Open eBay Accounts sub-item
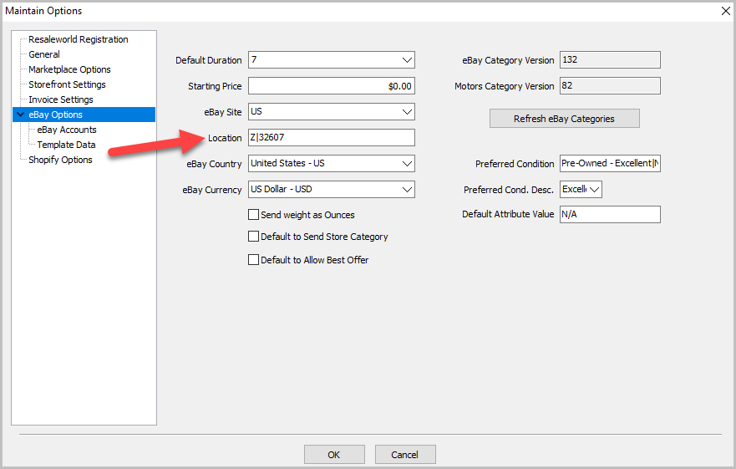This screenshot has height=469, width=736. coord(67,130)
